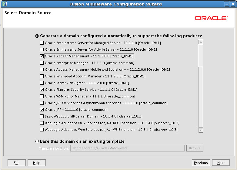This screenshot has height=170, width=237.
Task: Tick Oracle Privileged Account Manager checkbox
Action: (x=42, y=76)
